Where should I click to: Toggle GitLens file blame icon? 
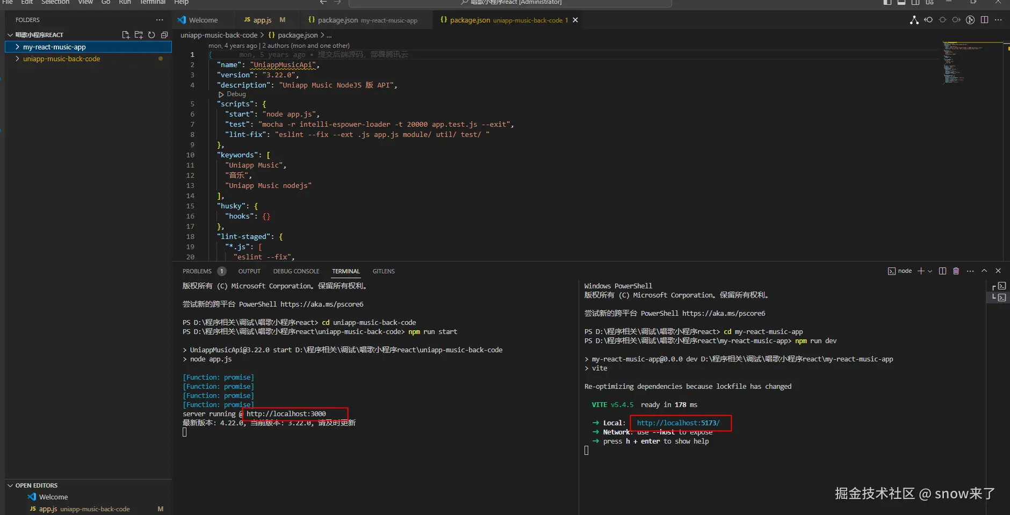[x=970, y=20]
